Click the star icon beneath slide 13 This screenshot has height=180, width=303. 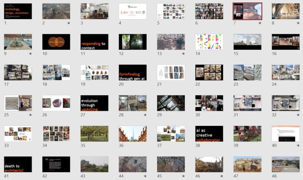coord(183,54)
